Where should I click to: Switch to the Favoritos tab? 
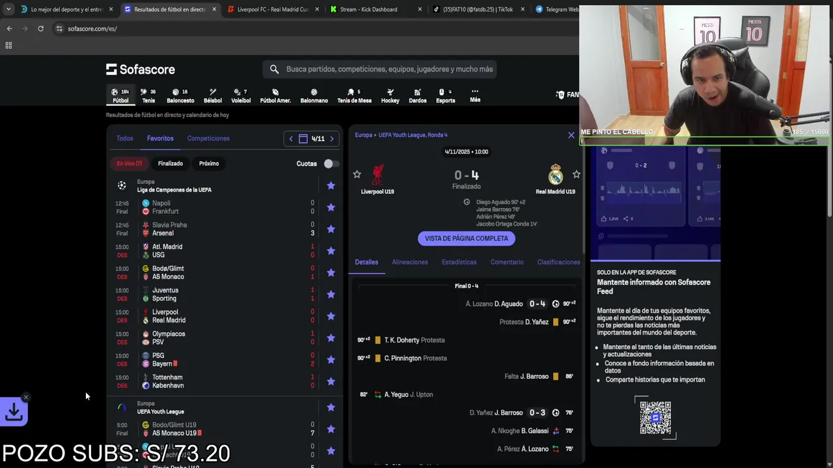pos(160,138)
